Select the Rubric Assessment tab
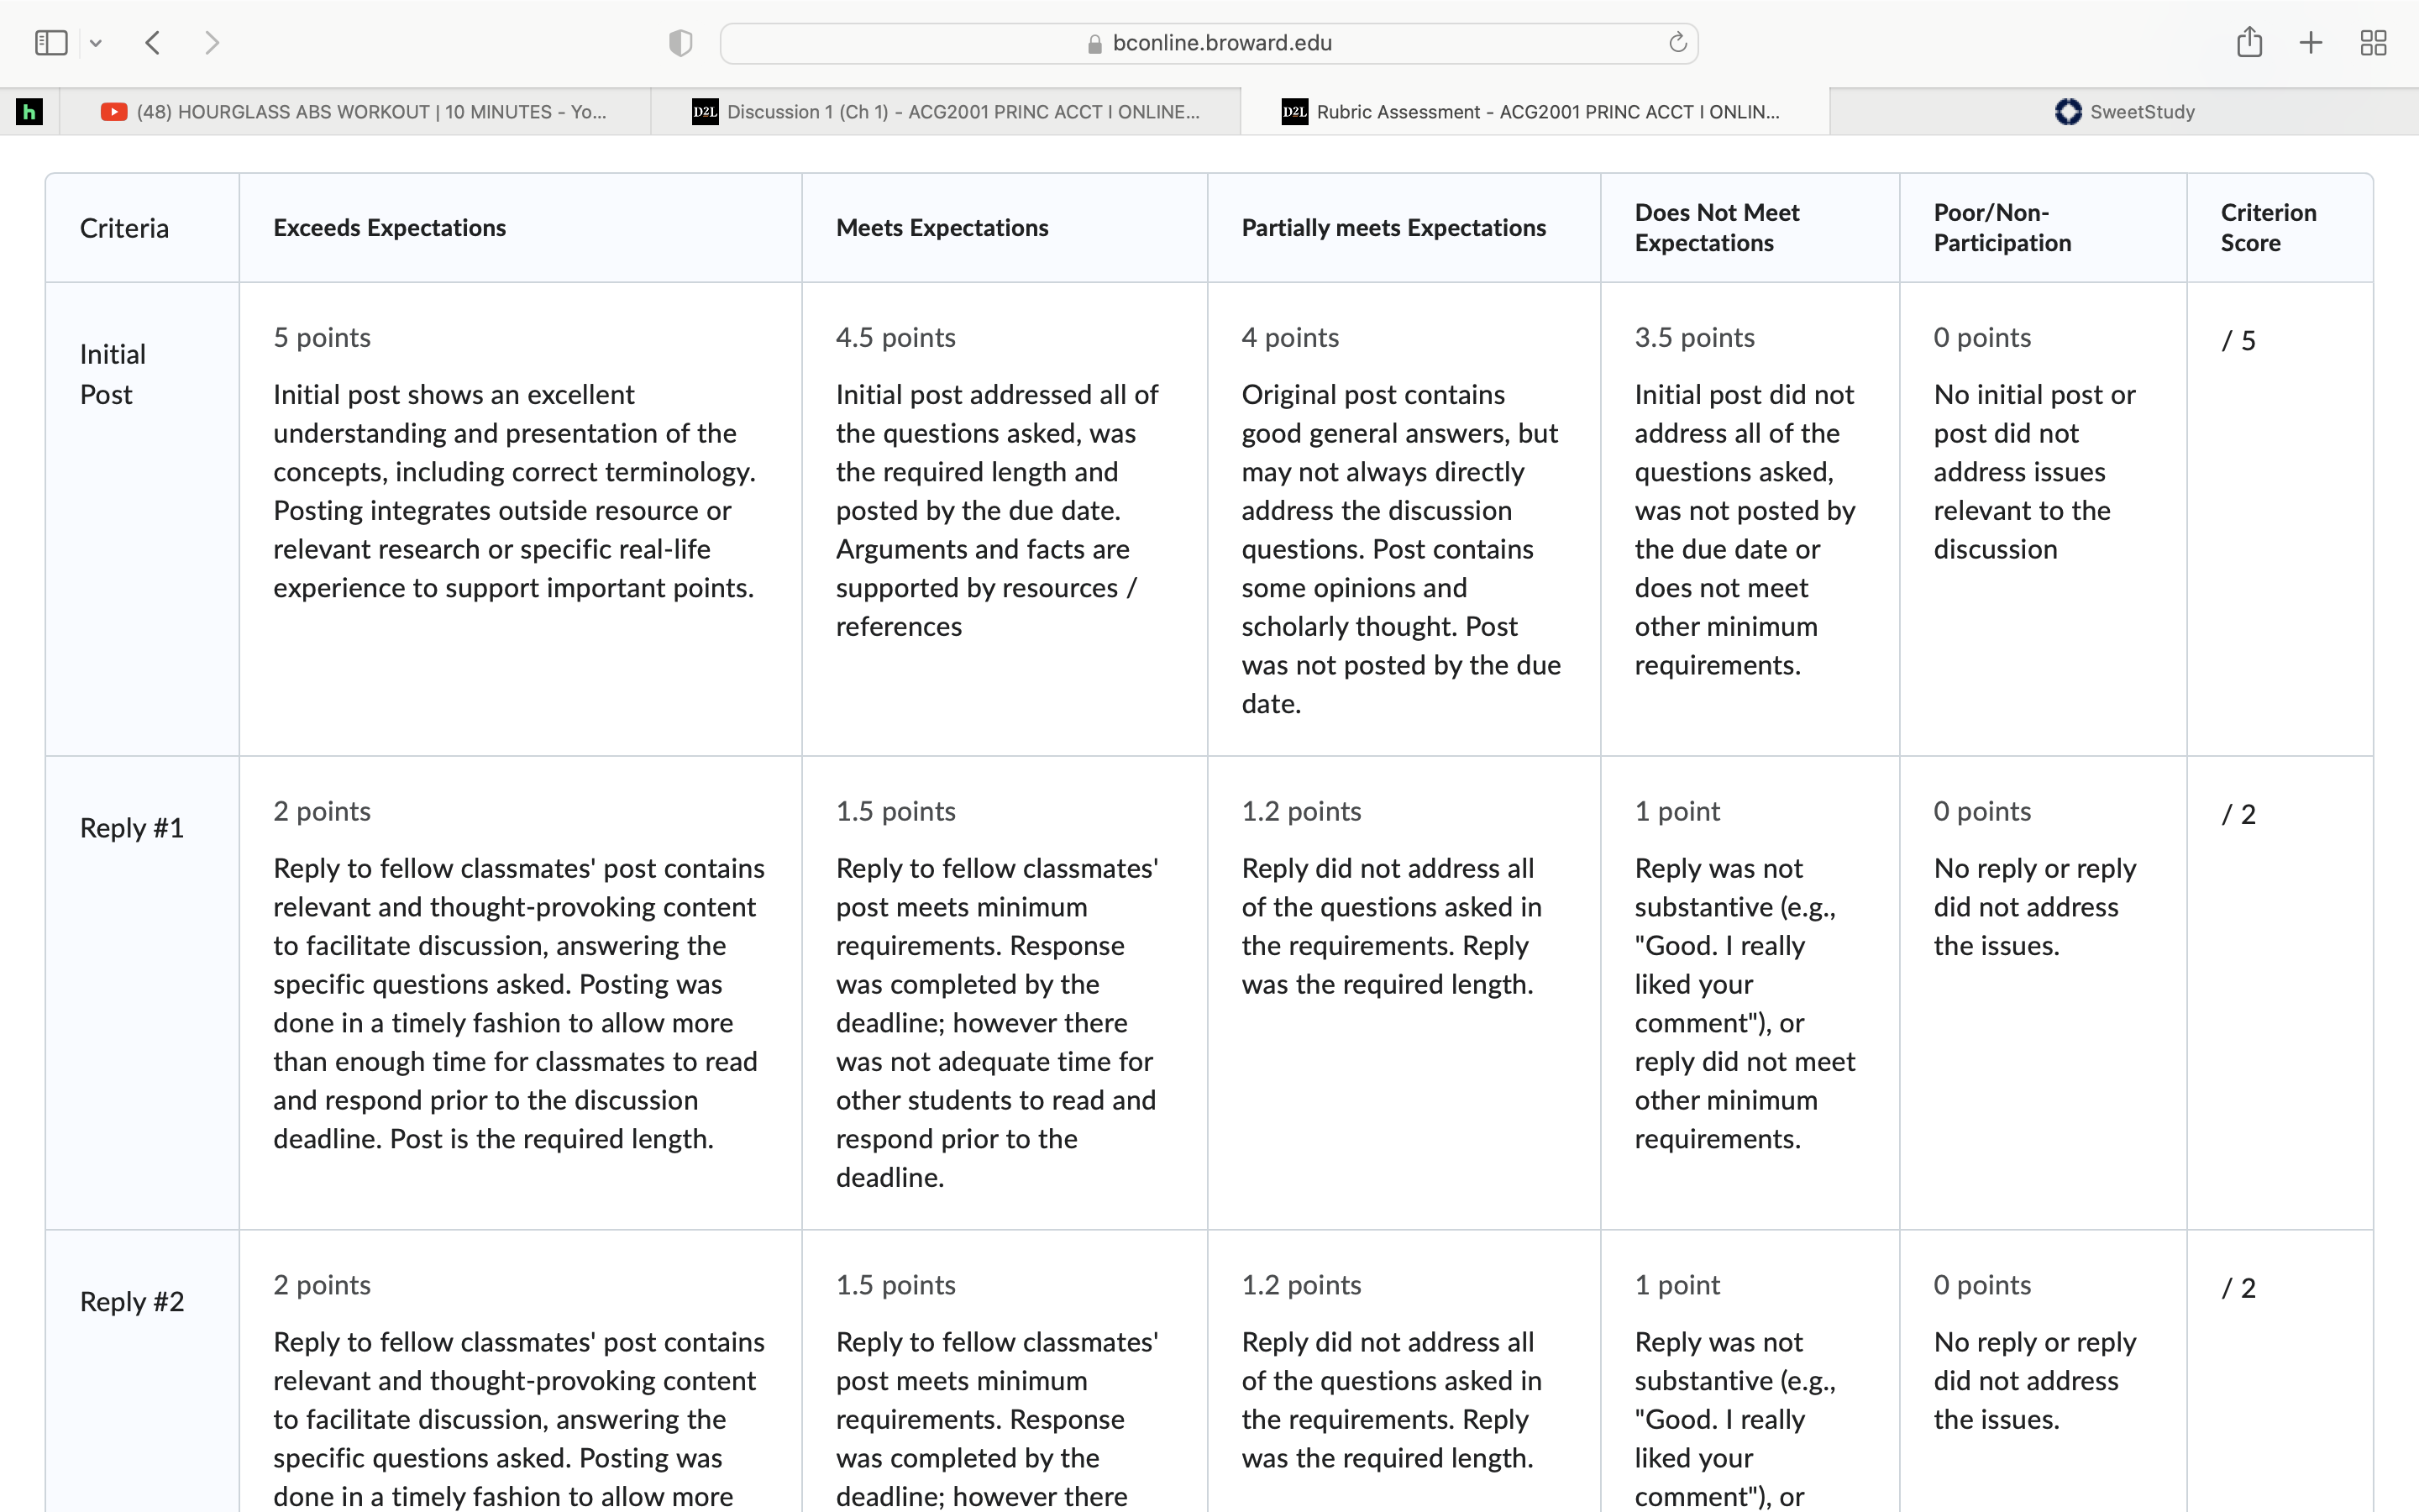 tap(1535, 111)
